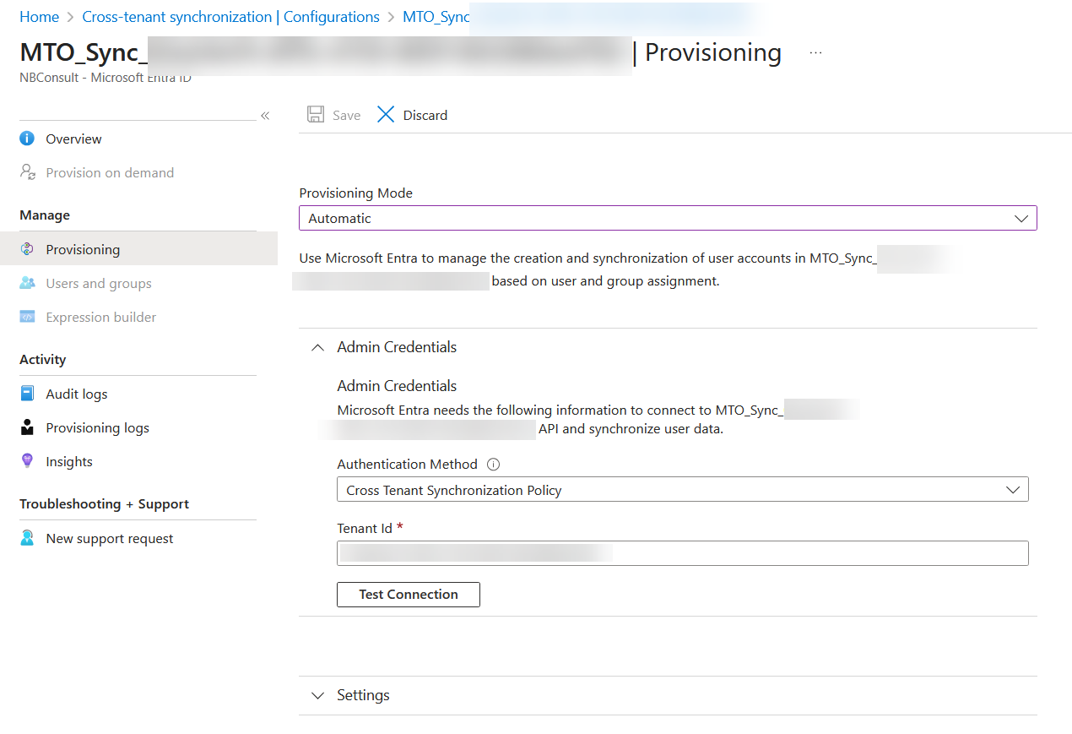Go to Home breadcrumb link
This screenshot has height=734, width=1072.
click(39, 17)
